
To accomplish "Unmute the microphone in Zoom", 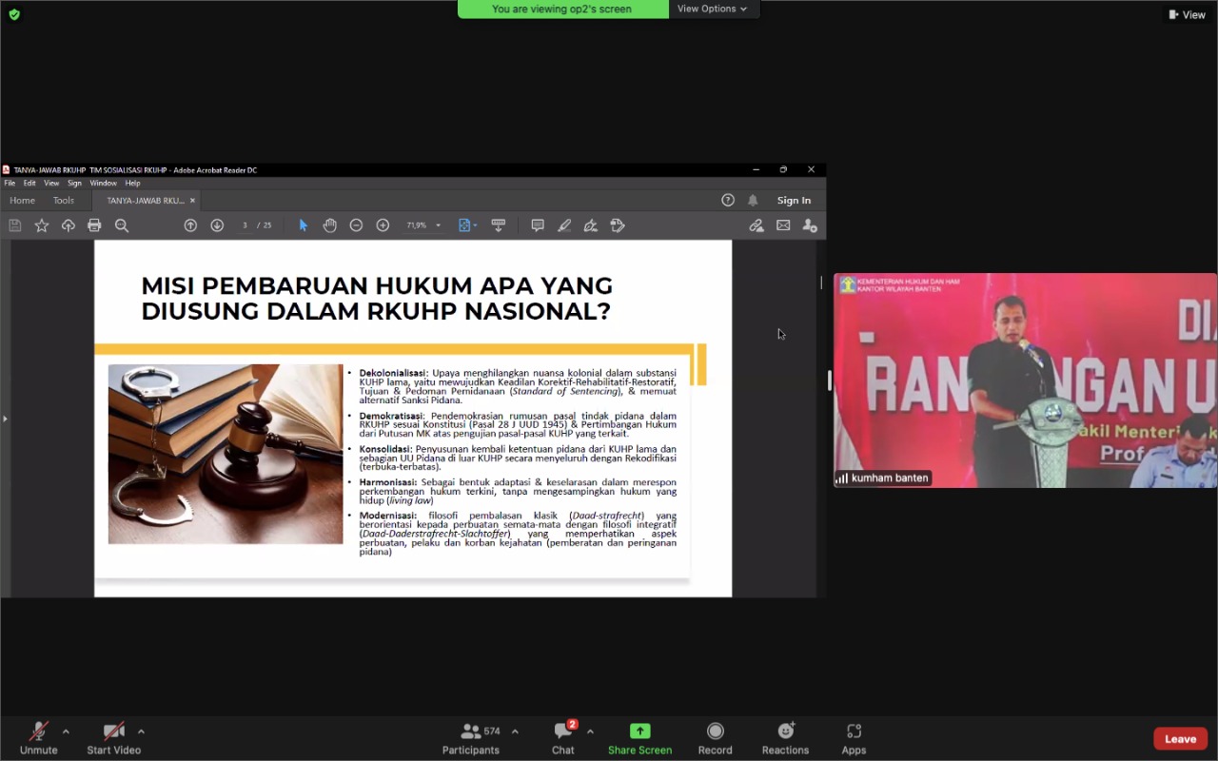I will coord(38,737).
